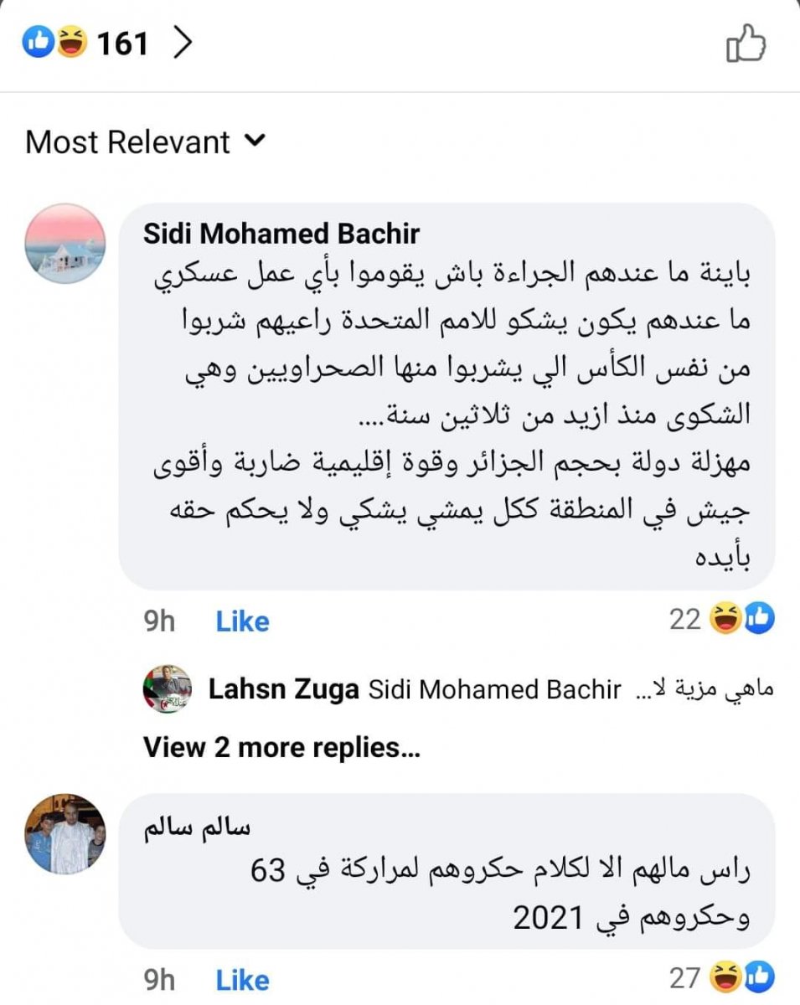Viewport: 800px width, 1005px height.
Task: Open the 161 reactions list
Action: click(123, 44)
